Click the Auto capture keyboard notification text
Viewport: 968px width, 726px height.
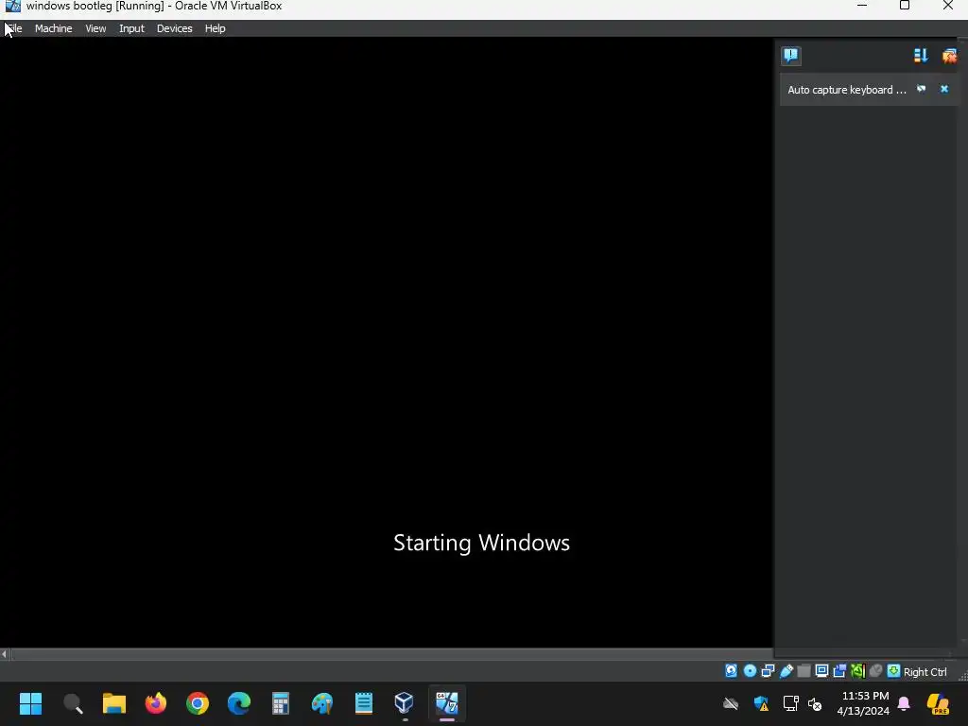coord(846,90)
